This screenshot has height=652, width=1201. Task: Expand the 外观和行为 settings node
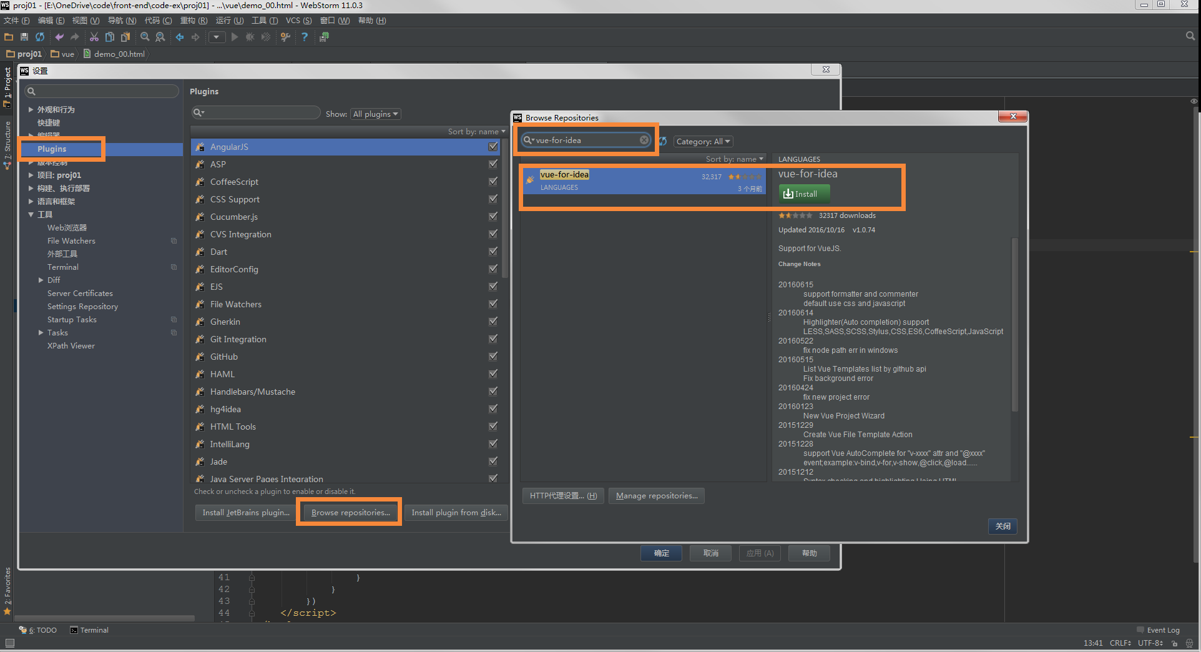(31, 109)
